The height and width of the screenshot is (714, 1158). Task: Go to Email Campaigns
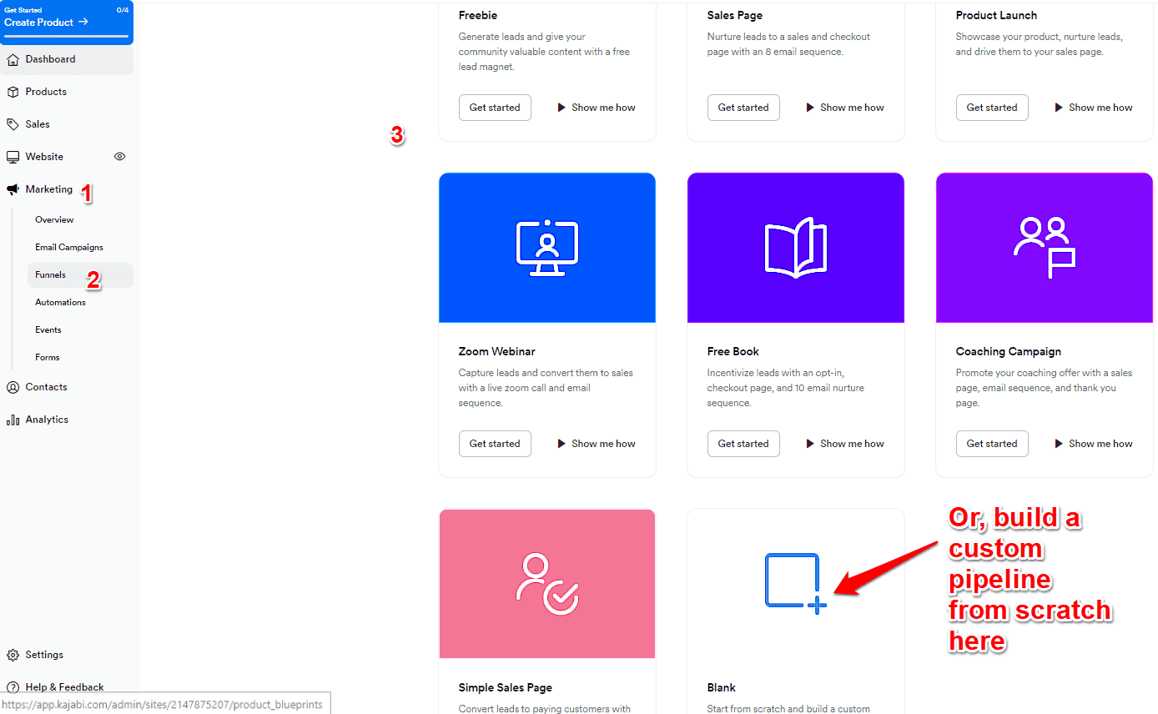(x=68, y=247)
